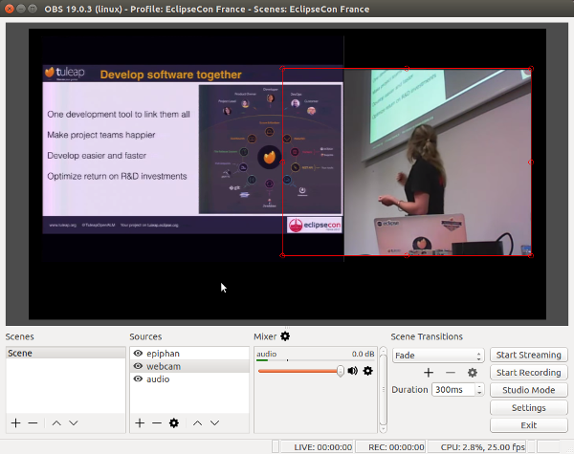Add a new source with plus icon
The width and height of the screenshot is (574, 454).
(x=140, y=422)
